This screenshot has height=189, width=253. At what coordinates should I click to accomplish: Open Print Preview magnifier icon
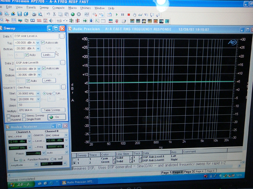(40, 14)
